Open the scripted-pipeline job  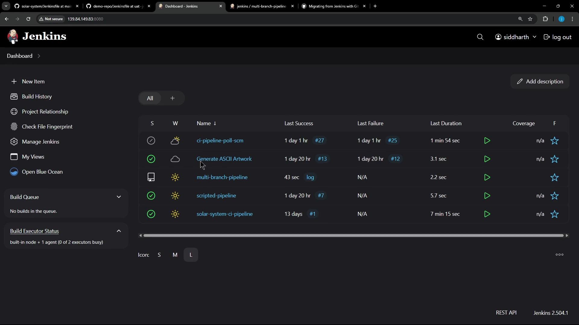(x=216, y=196)
